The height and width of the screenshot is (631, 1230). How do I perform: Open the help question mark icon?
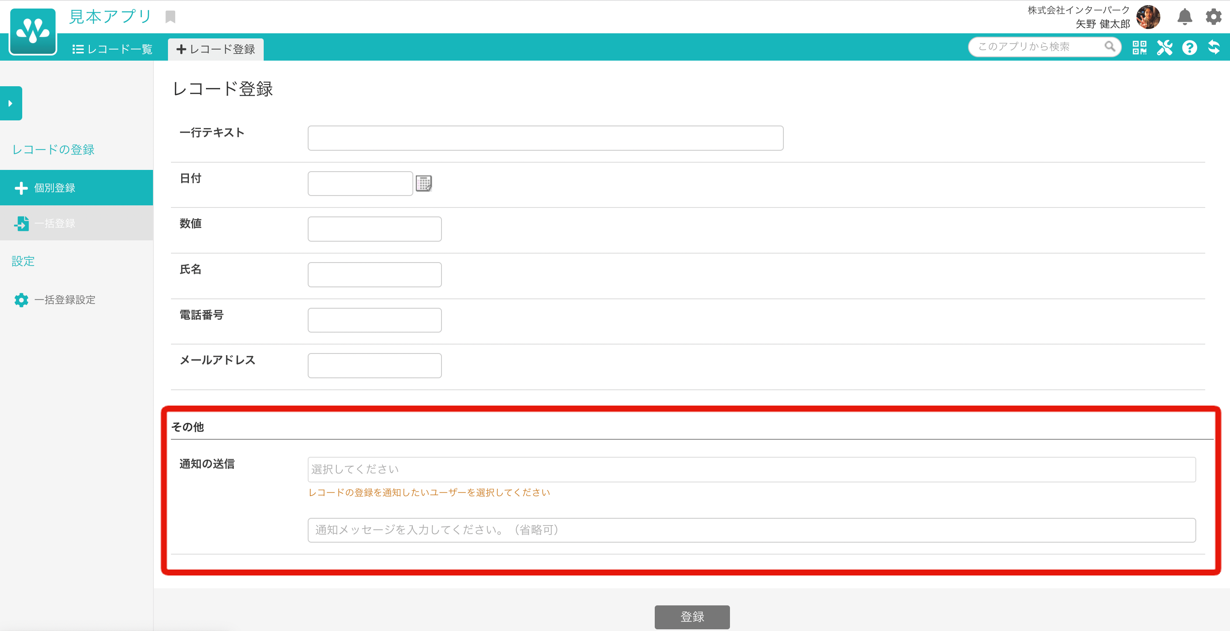click(x=1189, y=47)
